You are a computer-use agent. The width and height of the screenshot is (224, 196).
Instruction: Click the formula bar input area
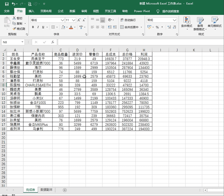(141, 42)
